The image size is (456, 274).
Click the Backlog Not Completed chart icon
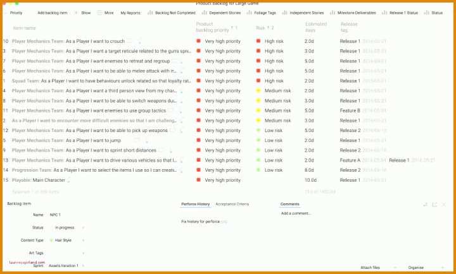click(150, 13)
